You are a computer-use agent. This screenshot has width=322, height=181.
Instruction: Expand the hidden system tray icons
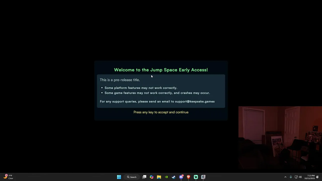[x=285, y=177]
